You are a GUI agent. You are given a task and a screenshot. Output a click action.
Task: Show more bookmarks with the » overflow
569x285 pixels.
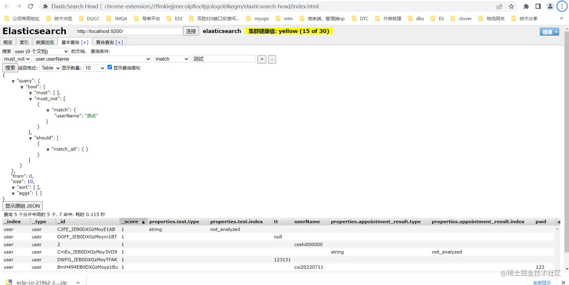(x=562, y=18)
